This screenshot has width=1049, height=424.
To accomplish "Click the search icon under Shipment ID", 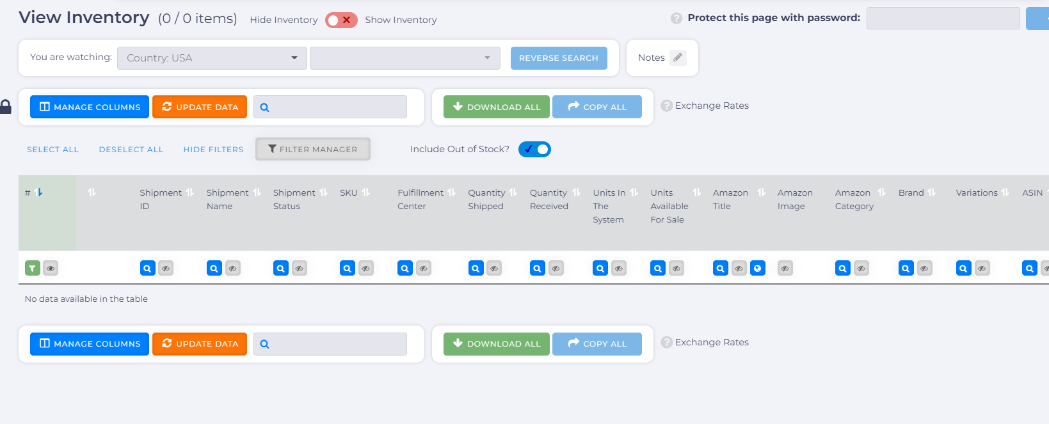I will point(147,269).
